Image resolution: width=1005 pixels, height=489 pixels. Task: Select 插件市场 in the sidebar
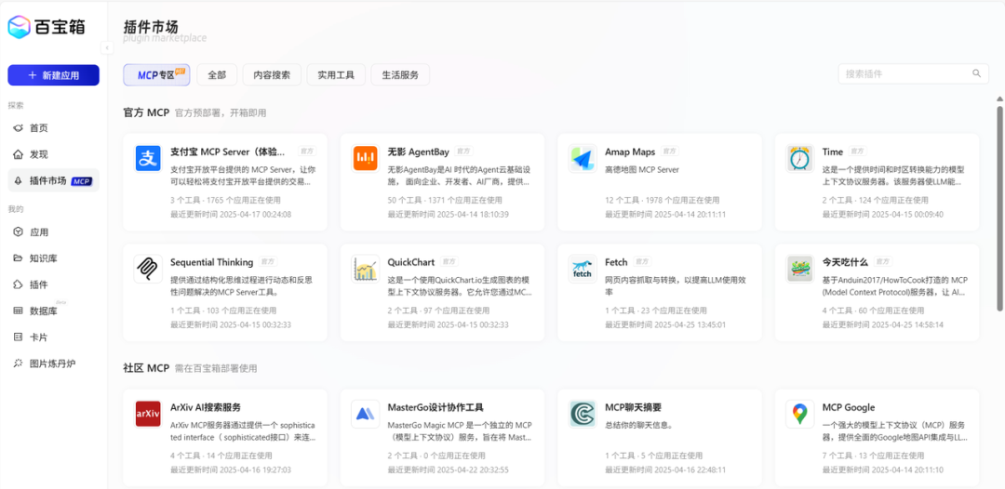53,180
